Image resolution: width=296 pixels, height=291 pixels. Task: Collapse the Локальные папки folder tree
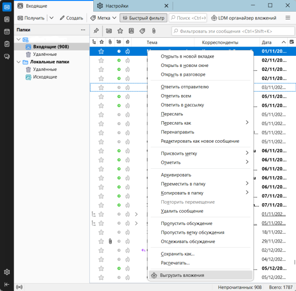click(x=18, y=62)
